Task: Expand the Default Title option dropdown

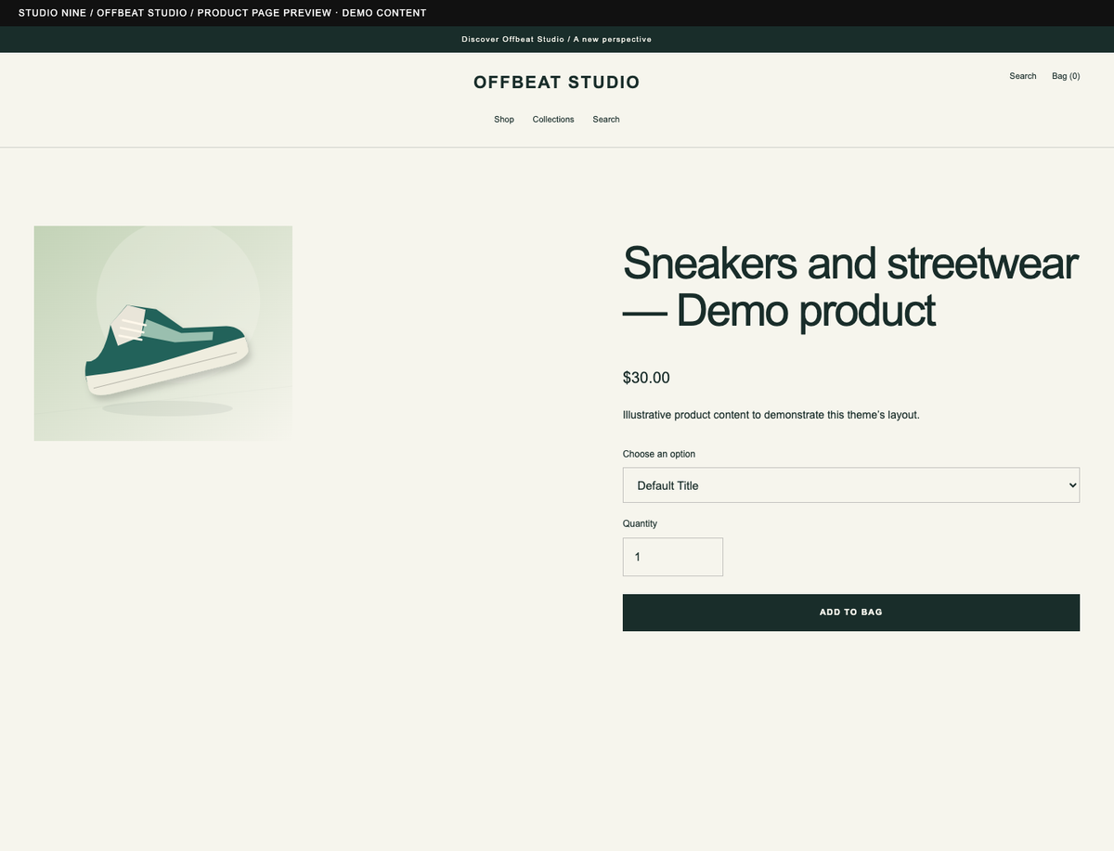Action: 851,485
